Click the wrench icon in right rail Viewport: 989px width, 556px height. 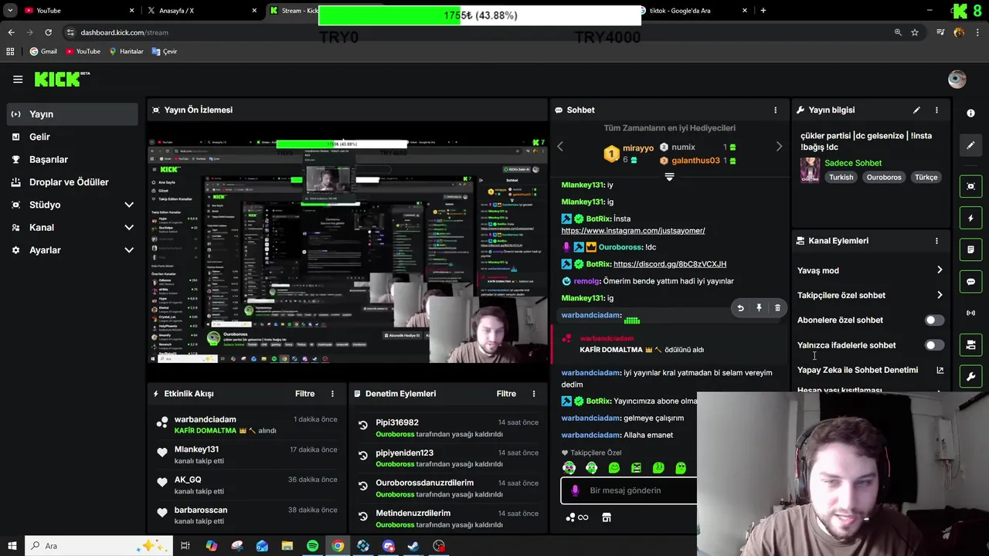point(970,377)
